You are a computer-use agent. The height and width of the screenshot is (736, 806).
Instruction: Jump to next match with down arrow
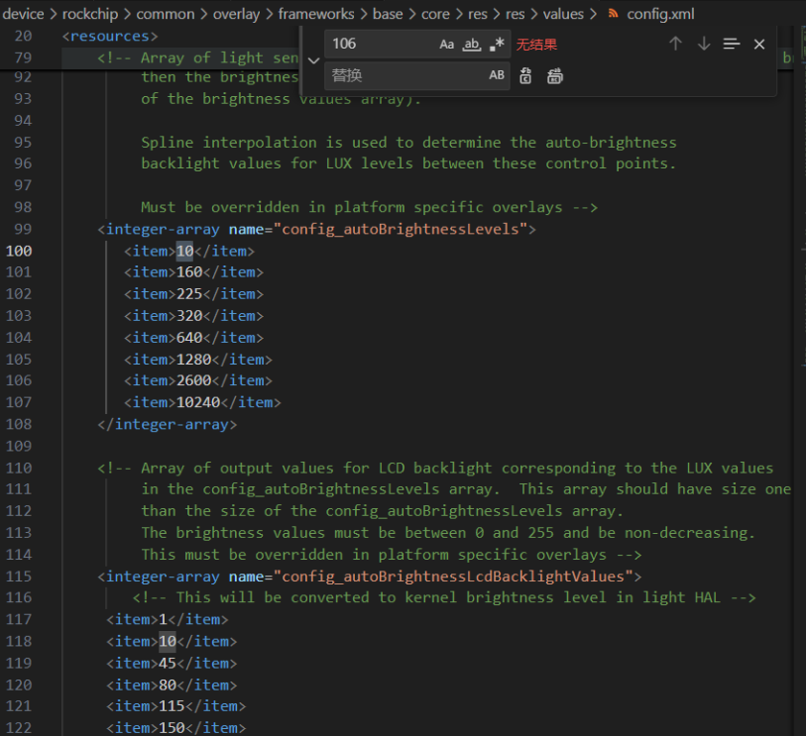click(704, 45)
